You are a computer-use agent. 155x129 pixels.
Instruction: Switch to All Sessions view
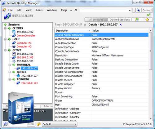(x=96, y=20)
